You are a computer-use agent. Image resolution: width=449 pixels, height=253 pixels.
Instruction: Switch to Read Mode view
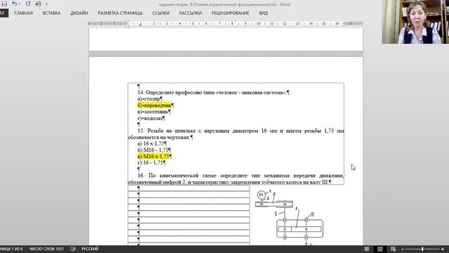[x=366, y=249]
